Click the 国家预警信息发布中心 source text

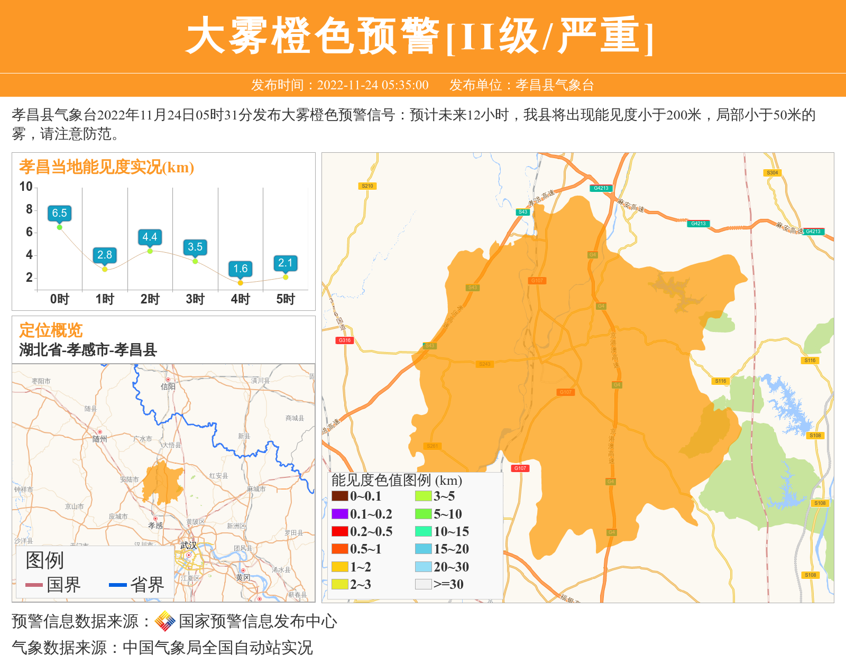(x=258, y=621)
